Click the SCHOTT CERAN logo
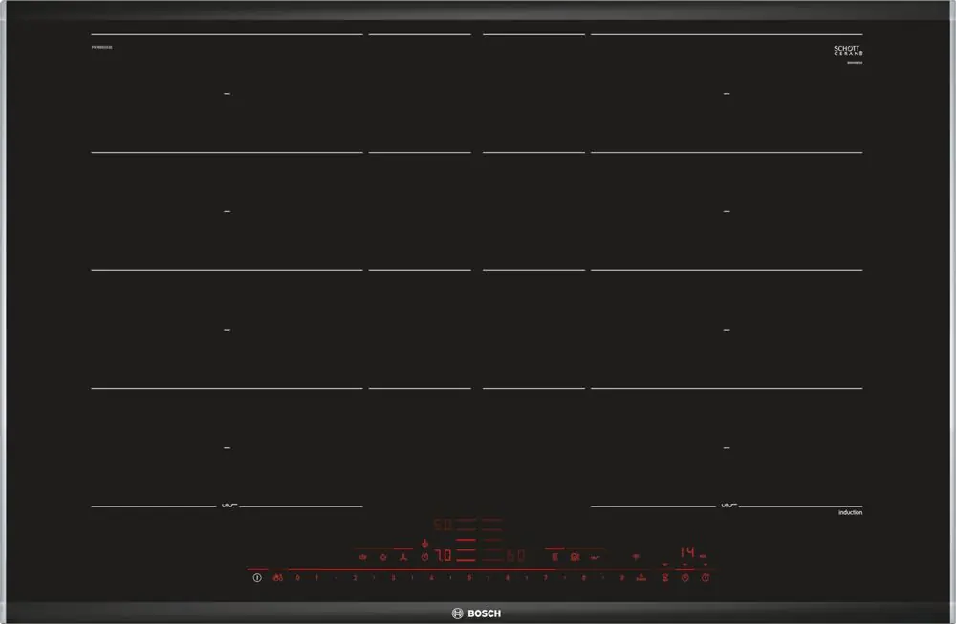 pyautogui.click(x=848, y=51)
